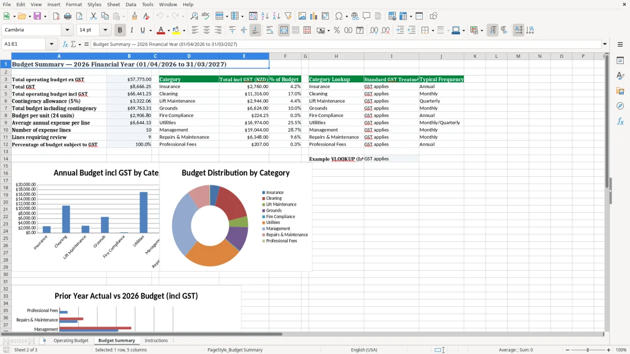This screenshot has height=354, width=630.
Task: Open the Sheet menu
Action: 113,4
